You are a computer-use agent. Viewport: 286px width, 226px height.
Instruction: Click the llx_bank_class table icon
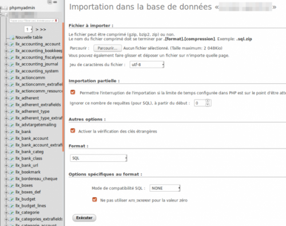pos(12,159)
